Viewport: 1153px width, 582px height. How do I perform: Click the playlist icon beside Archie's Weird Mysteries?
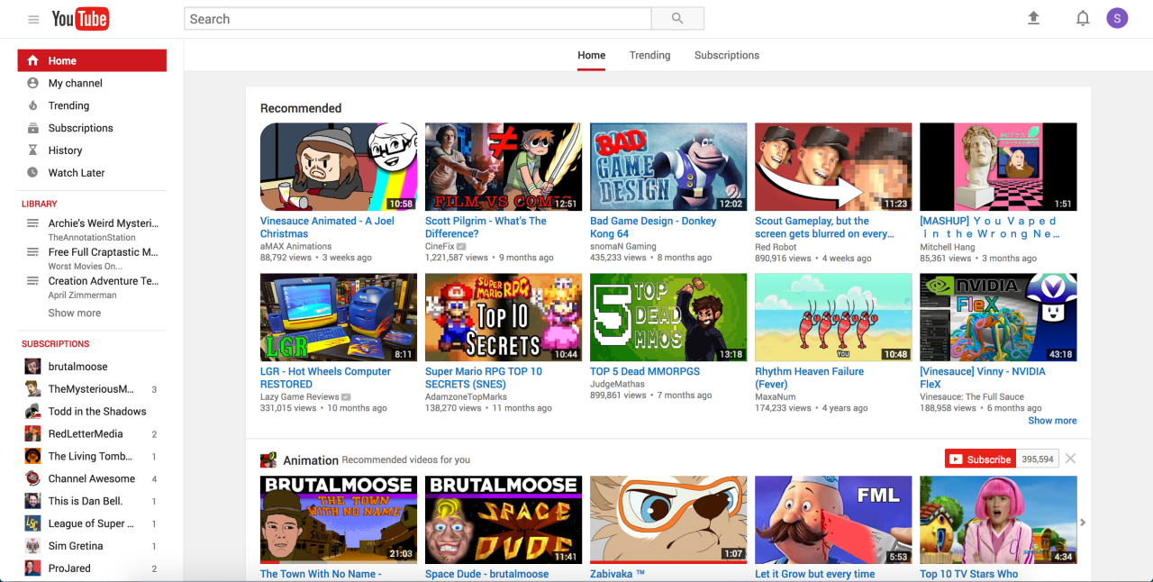(32, 223)
